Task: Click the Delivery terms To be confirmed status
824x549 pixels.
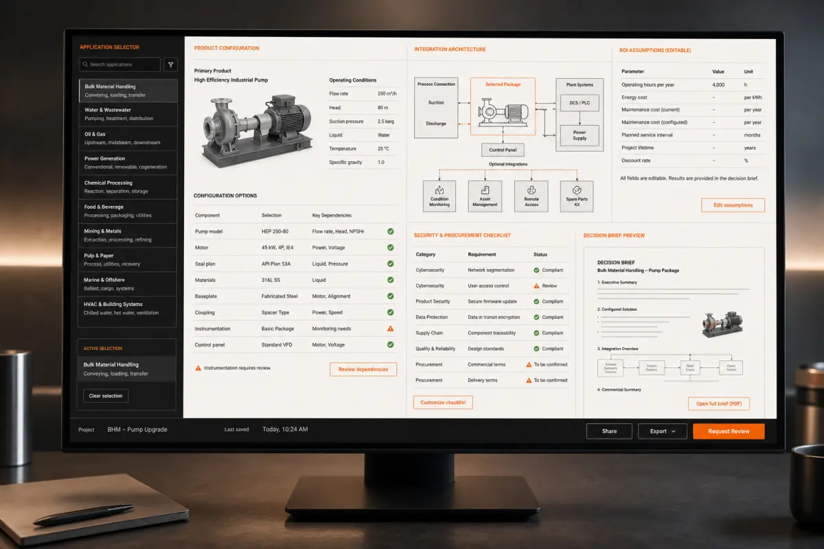Action: click(547, 380)
